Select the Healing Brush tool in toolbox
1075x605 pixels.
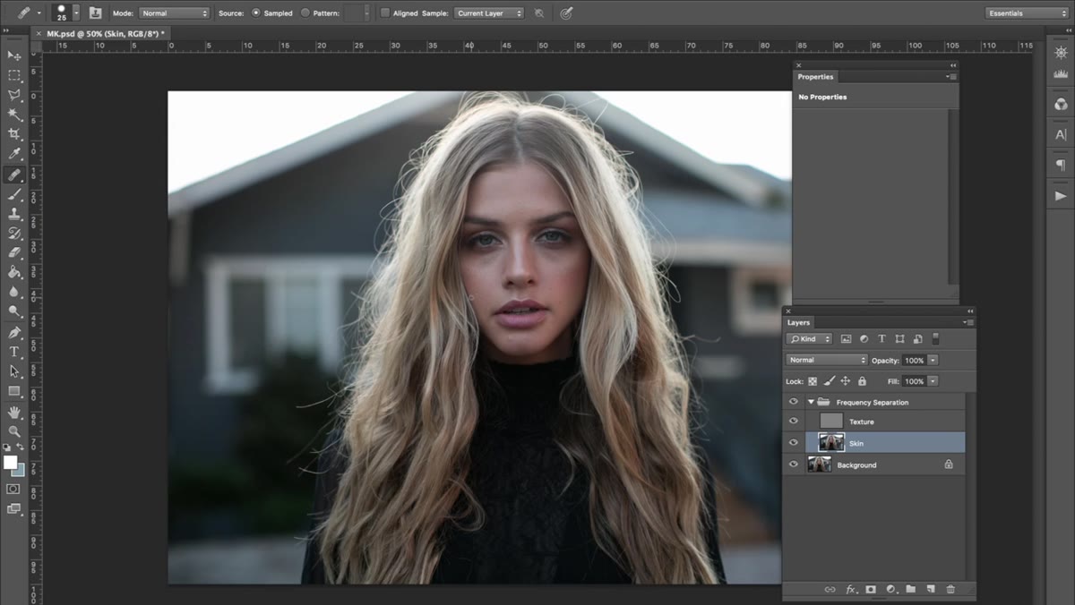(14, 175)
